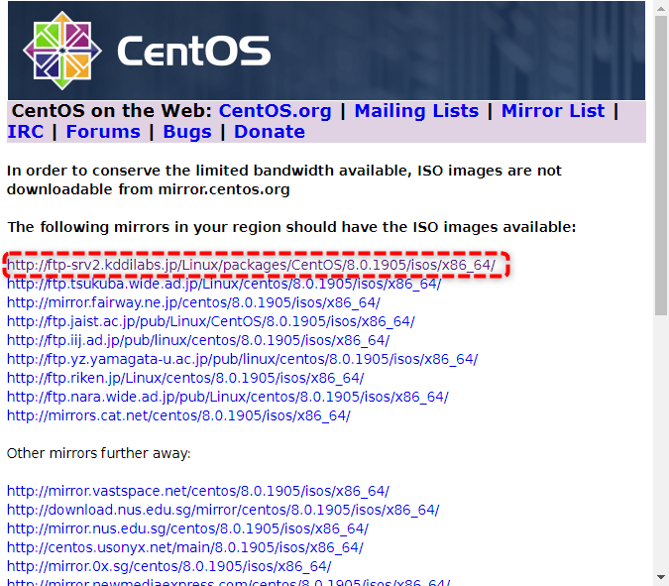Open the mirror.nus.edu.sg/centos mirror link
669x586 pixels.
(x=187, y=528)
